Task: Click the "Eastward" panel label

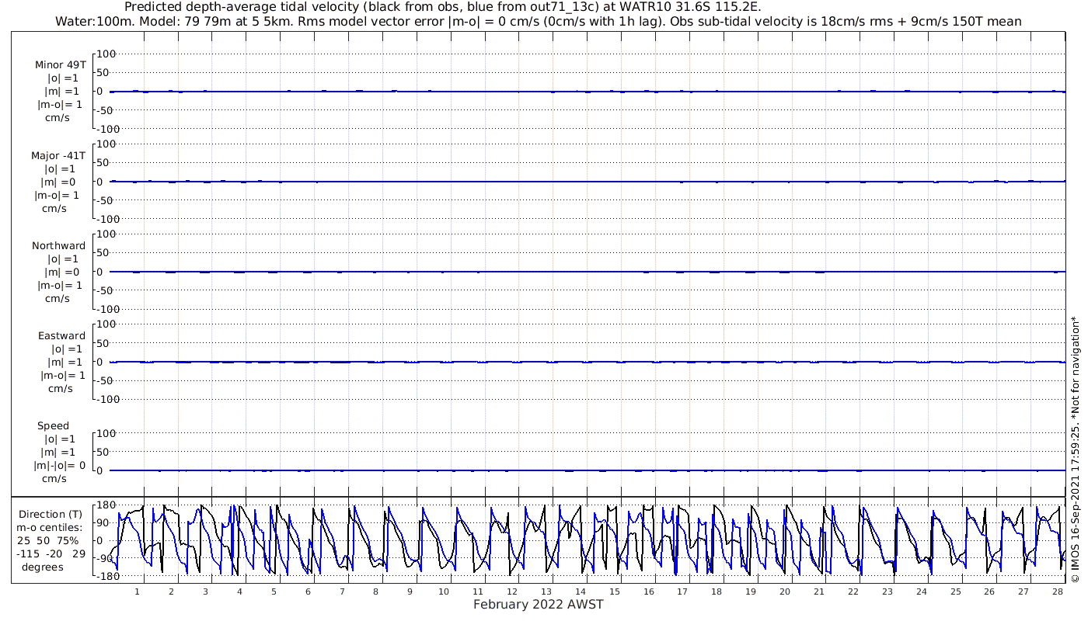Action: tap(62, 335)
